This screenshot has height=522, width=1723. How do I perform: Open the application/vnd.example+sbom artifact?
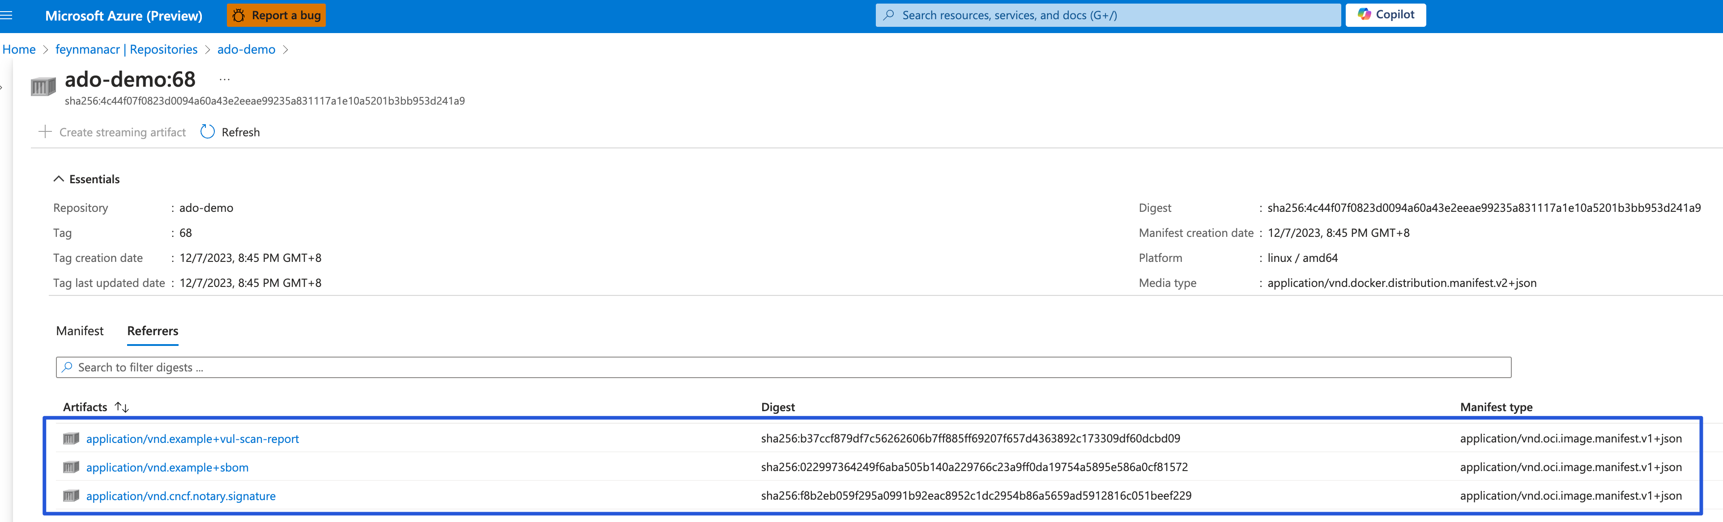167,467
